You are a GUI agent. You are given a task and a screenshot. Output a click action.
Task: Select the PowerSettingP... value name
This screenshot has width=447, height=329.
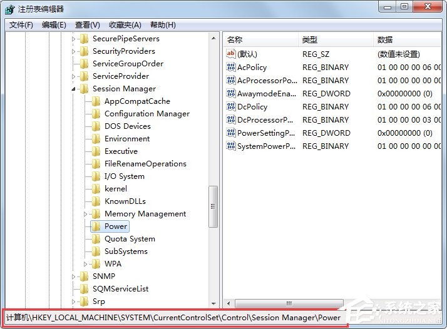[x=266, y=133]
